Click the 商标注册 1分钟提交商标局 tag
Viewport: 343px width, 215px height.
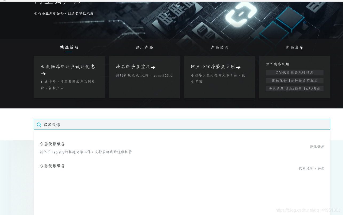click(x=295, y=81)
